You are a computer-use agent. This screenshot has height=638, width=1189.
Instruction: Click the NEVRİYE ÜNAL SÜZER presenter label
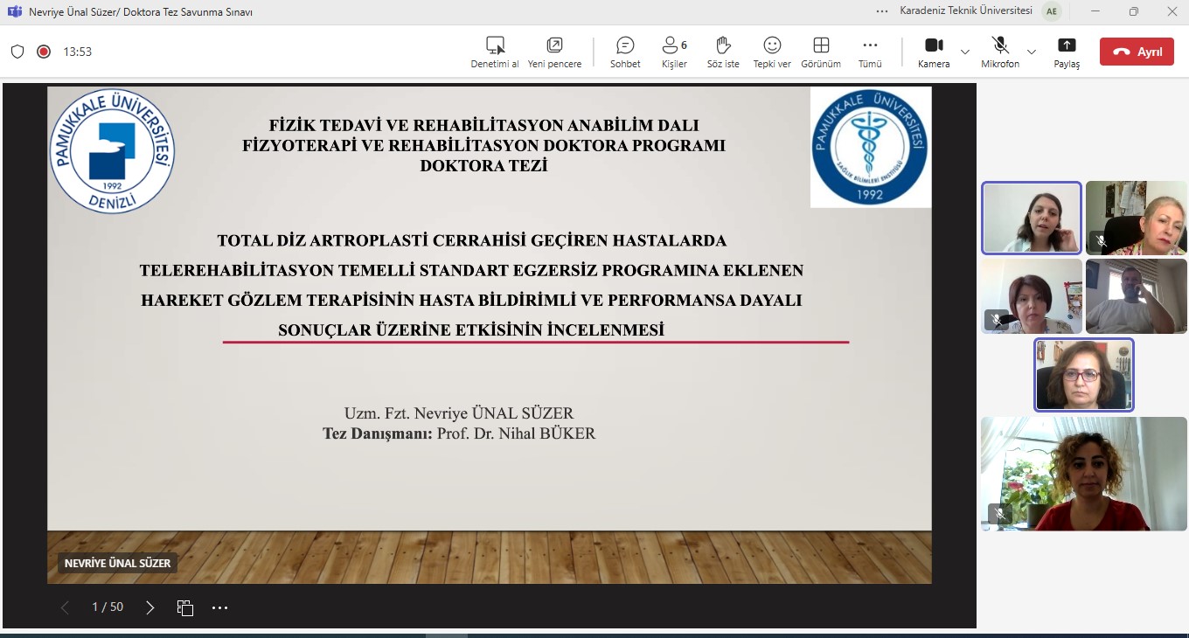pos(118,564)
